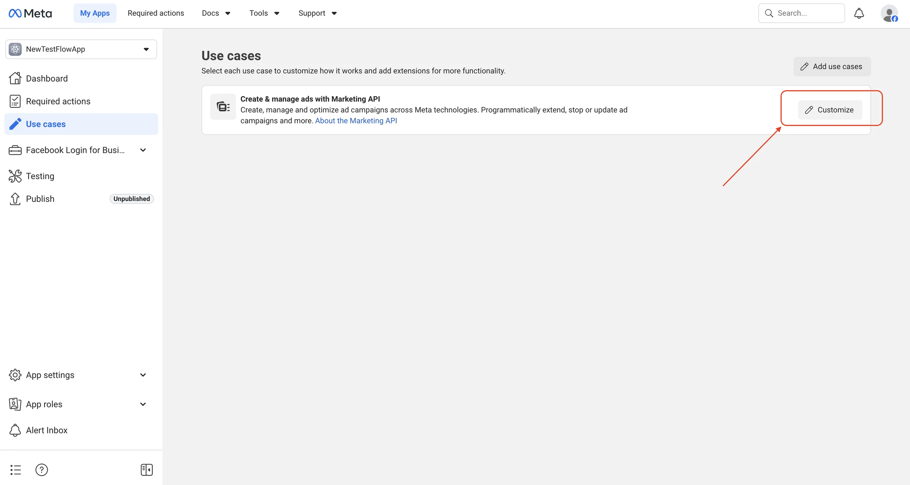This screenshot has height=485, width=910.
Task: Click in the Search input field
Action: click(802, 13)
